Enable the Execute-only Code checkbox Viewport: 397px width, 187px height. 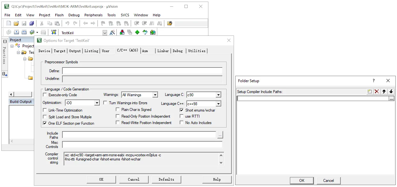45,95
